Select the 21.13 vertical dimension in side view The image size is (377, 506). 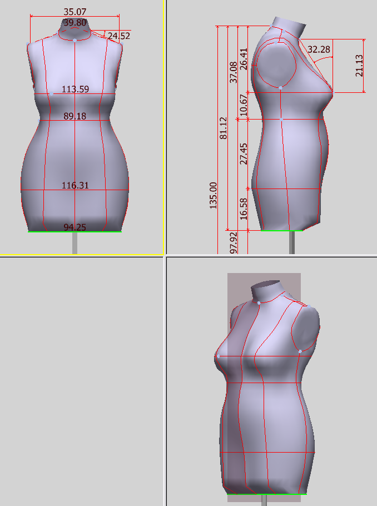[x=359, y=66]
